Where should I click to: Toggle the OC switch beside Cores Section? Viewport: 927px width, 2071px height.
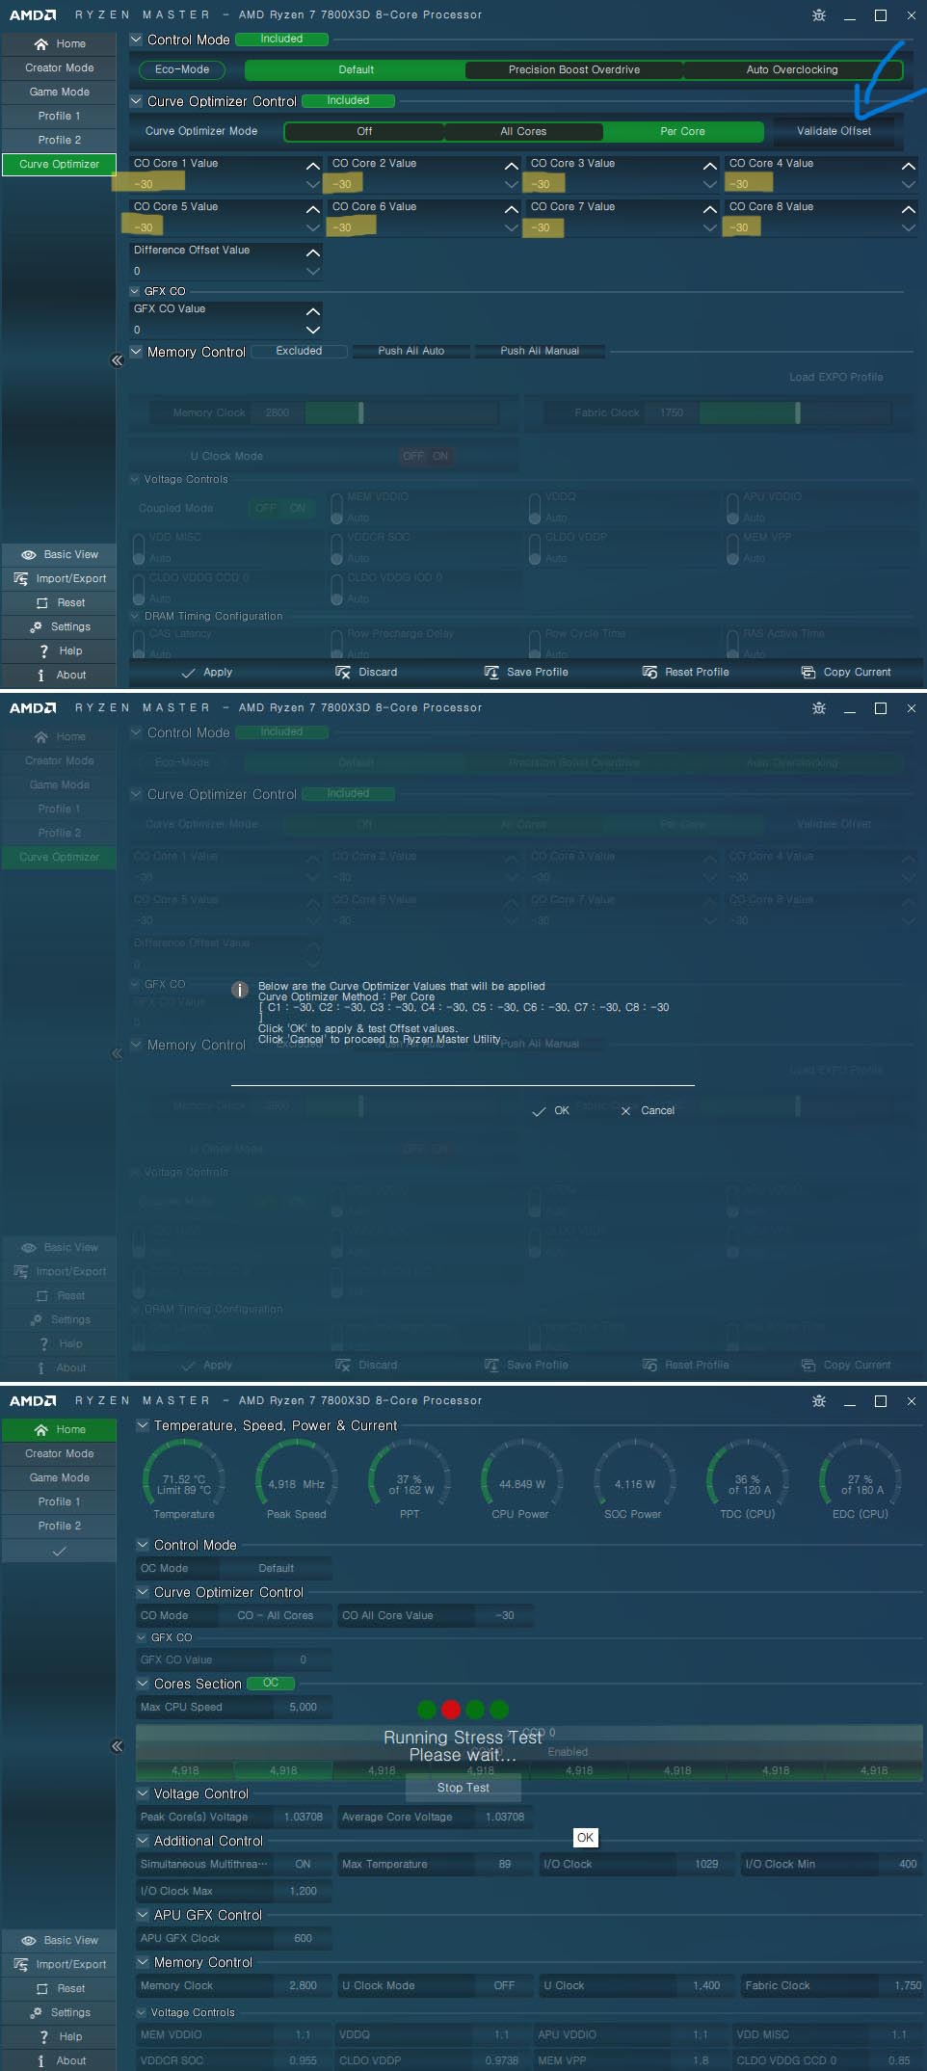271,1684
